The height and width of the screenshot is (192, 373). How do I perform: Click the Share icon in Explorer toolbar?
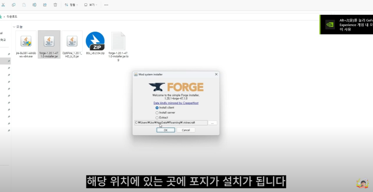[45, 5]
